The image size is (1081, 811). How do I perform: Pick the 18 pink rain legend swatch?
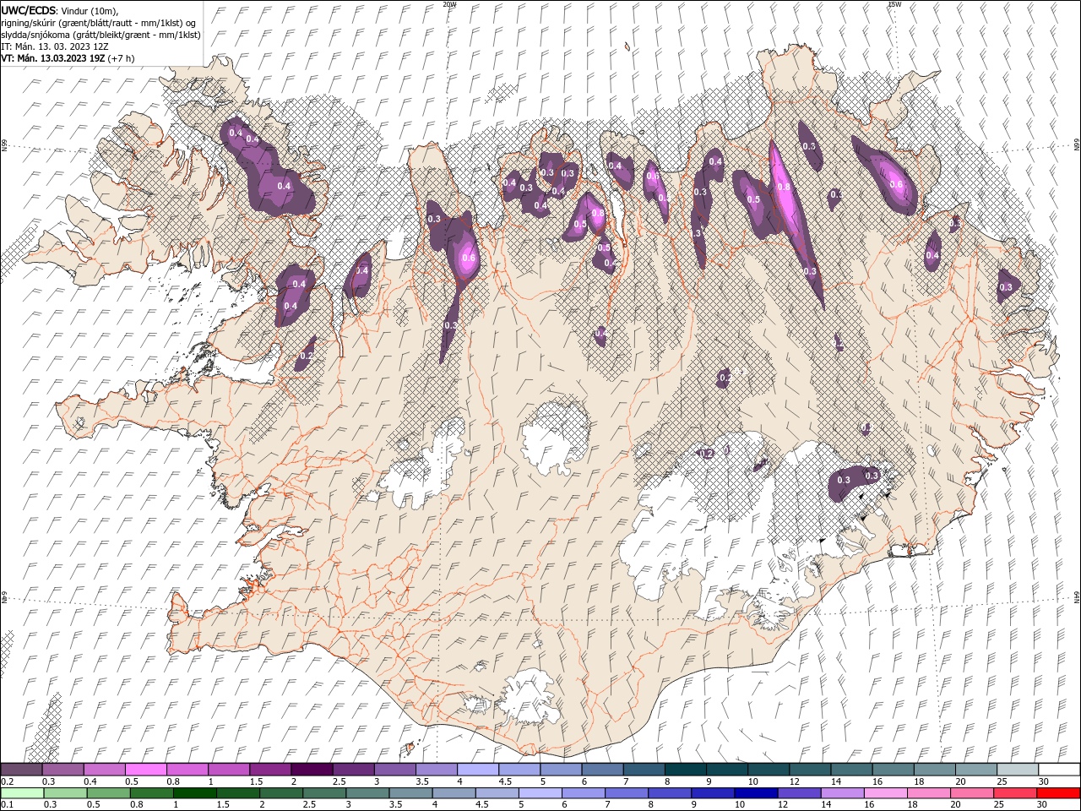click(x=930, y=793)
